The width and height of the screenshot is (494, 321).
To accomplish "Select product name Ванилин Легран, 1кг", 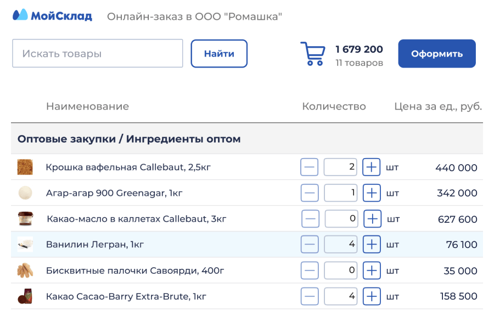I will click(95, 244).
